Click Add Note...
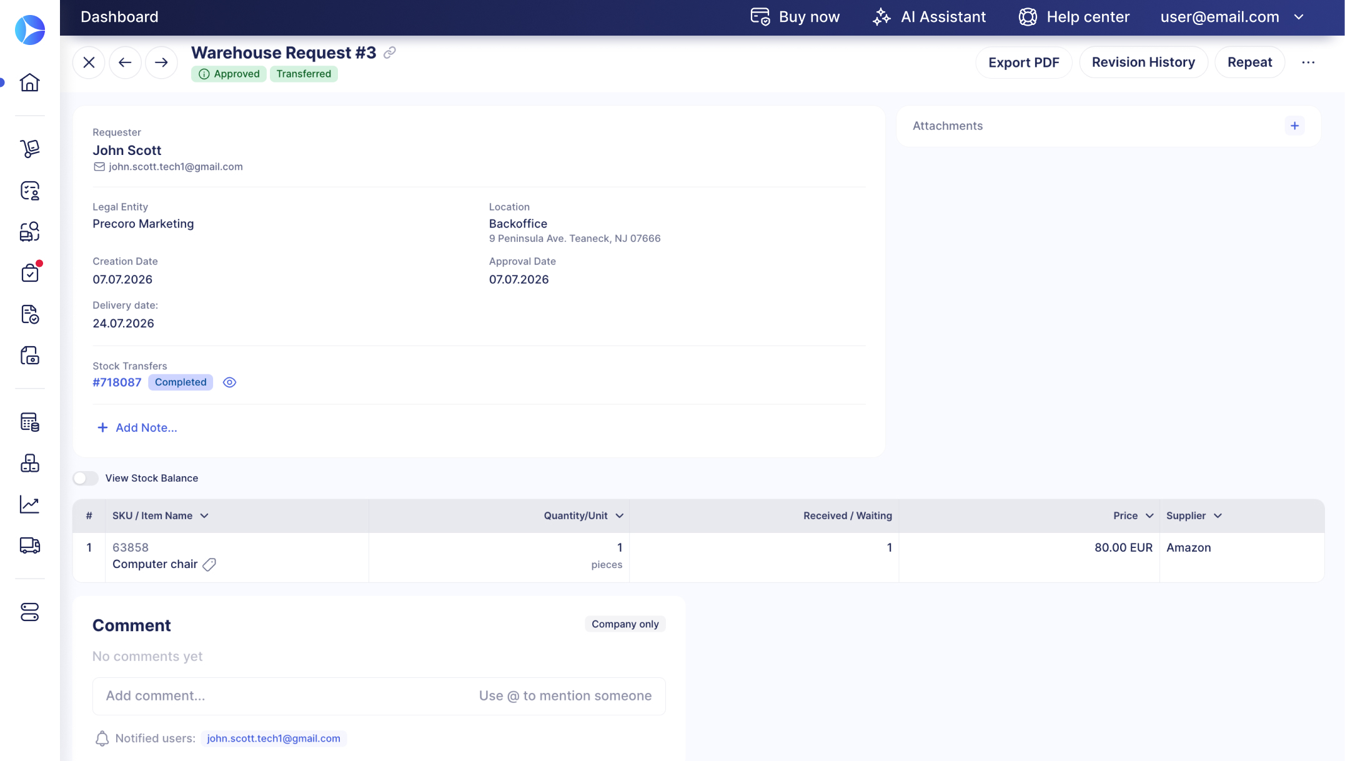 (x=137, y=428)
